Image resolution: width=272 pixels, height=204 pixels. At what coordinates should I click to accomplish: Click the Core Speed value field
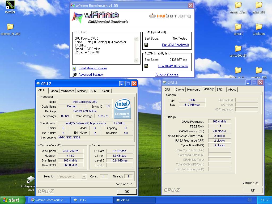pyautogui.click(x=70, y=151)
